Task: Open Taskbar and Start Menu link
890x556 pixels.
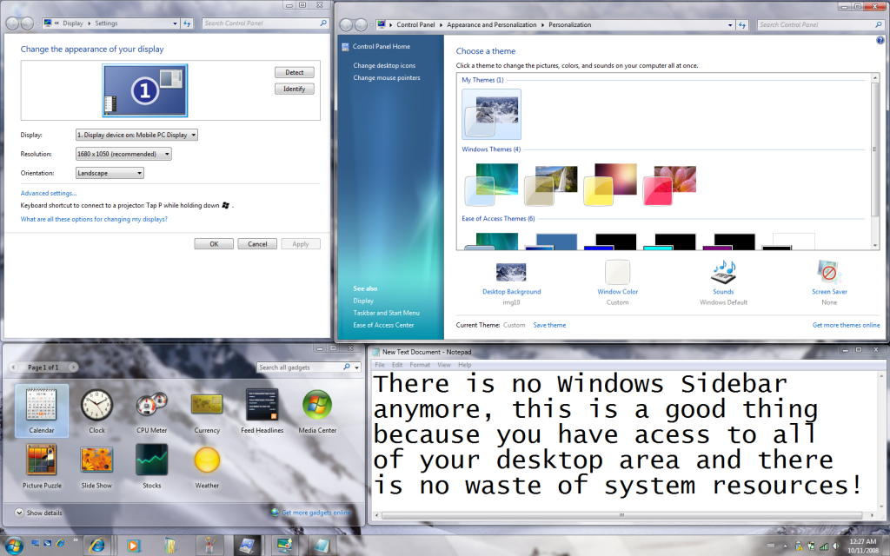Action: coord(386,313)
